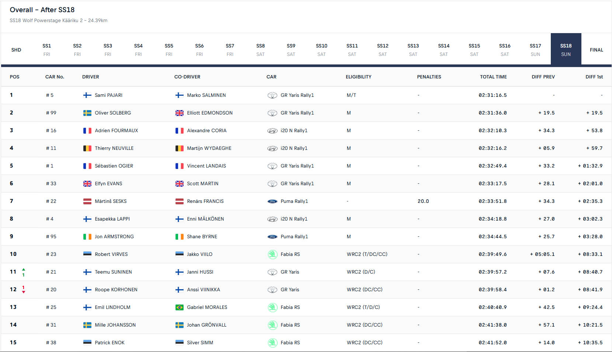Click Belgium flag beside Thierry NEUVILLE
Viewport: 612px width, 352px height.
87,148
